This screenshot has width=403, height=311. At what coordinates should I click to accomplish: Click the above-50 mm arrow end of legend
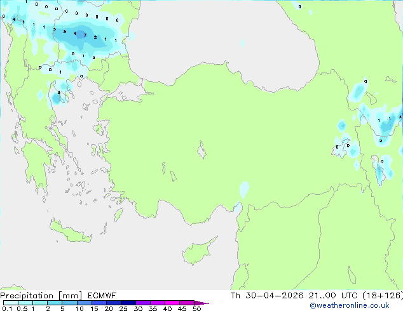point(201,303)
